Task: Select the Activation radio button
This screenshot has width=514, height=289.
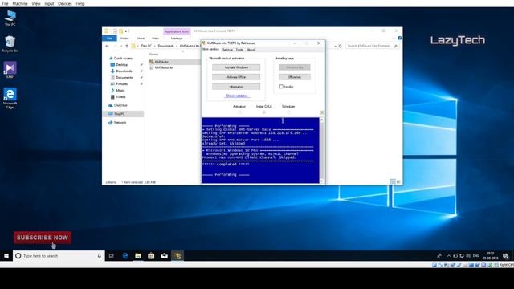Action: tap(239, 112)
